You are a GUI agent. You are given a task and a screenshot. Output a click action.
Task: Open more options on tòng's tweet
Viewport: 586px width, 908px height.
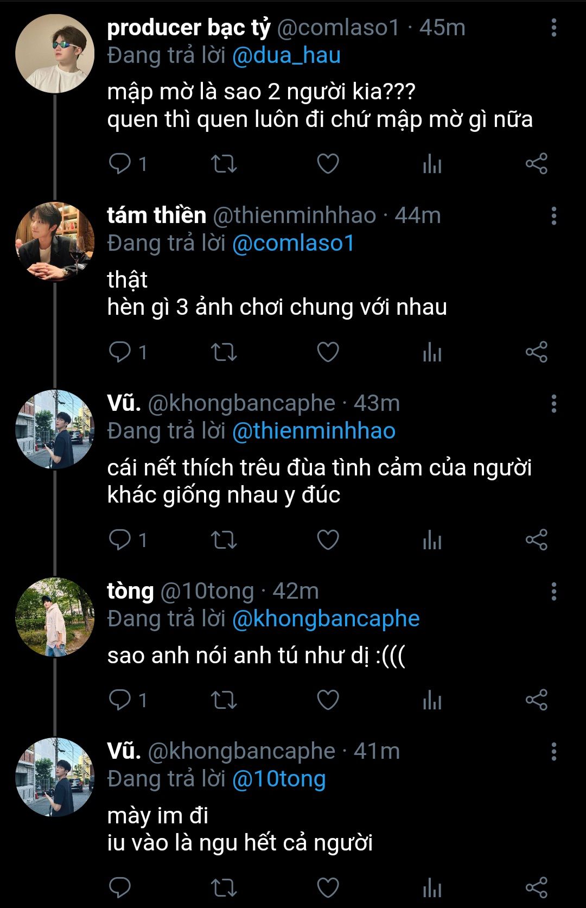point(553,592)
